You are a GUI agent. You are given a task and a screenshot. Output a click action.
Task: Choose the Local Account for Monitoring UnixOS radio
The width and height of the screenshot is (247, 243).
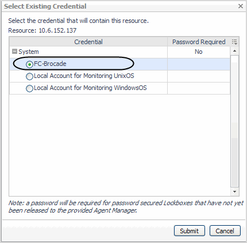coord(29,76)
